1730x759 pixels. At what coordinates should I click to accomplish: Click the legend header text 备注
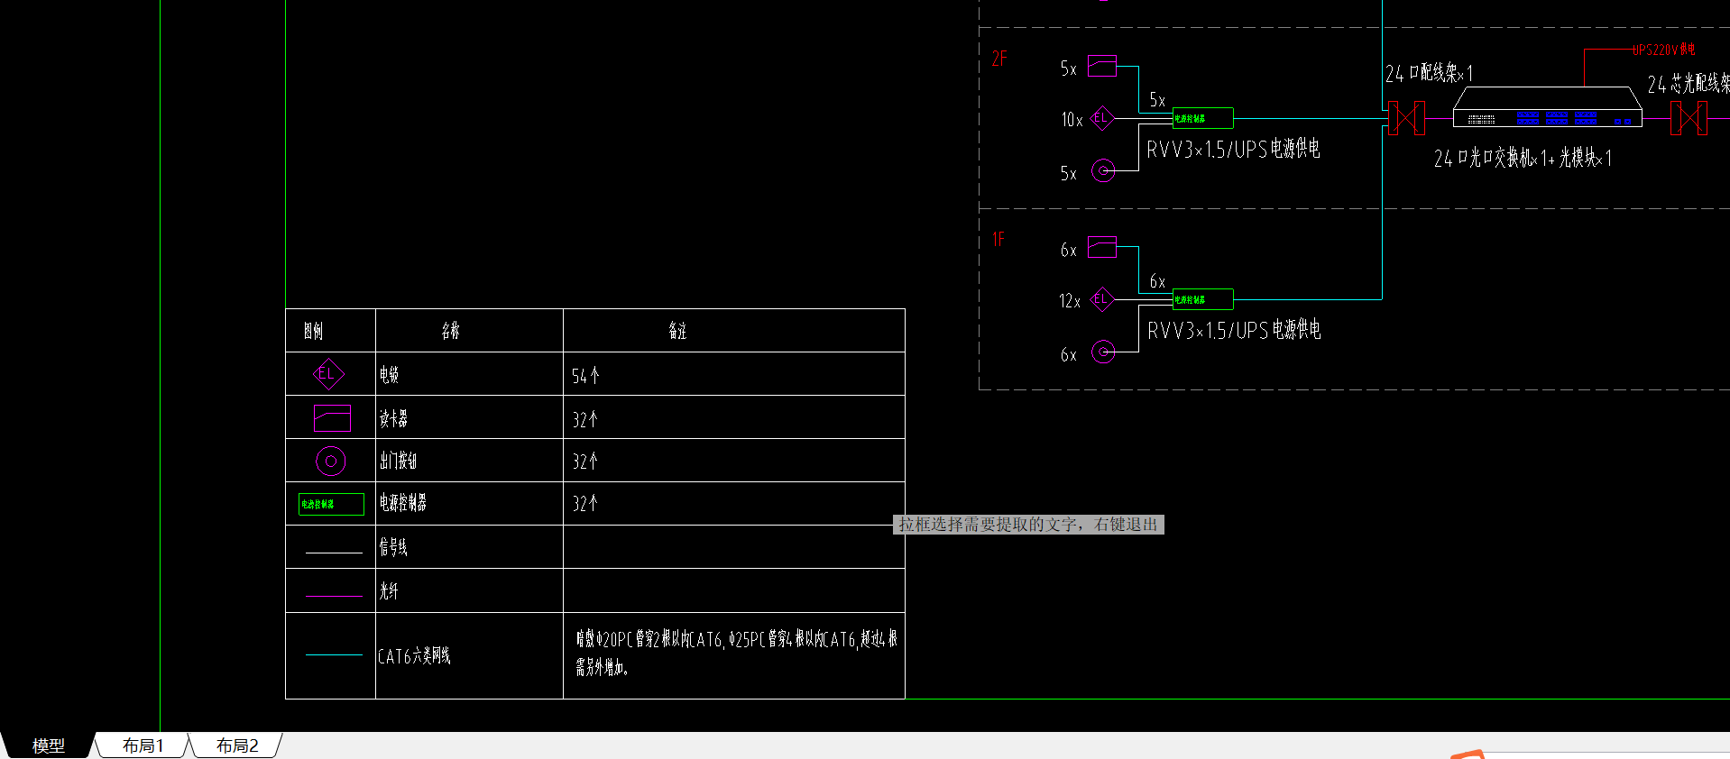pos(677,331)
